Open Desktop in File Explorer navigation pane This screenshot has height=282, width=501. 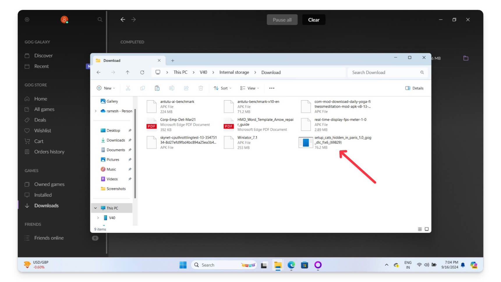point(113,131)
